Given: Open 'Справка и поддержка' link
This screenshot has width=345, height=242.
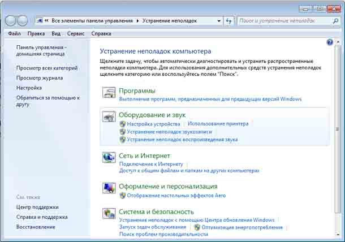Looking at the screenshot, I should coord(42,217).
